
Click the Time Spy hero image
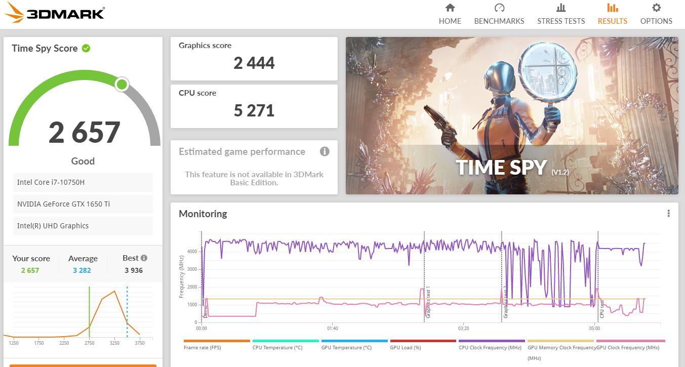[512, 115]
